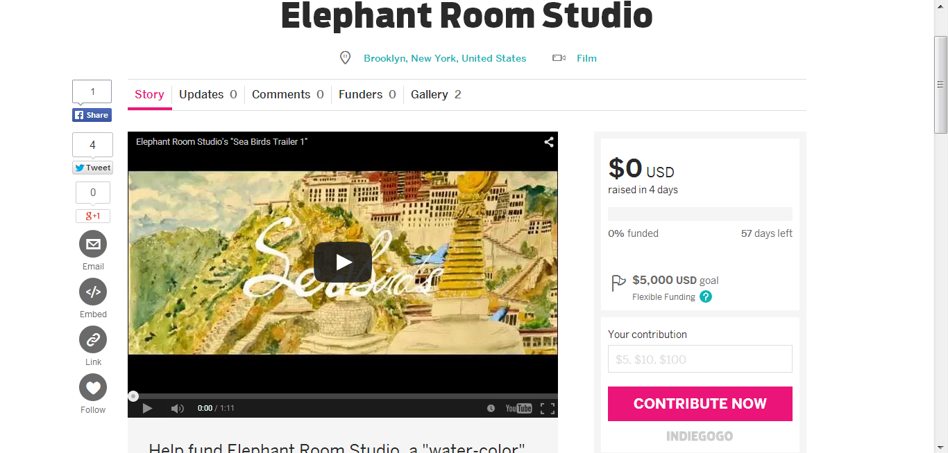Click the Watch later clock icon

(491, 409)
